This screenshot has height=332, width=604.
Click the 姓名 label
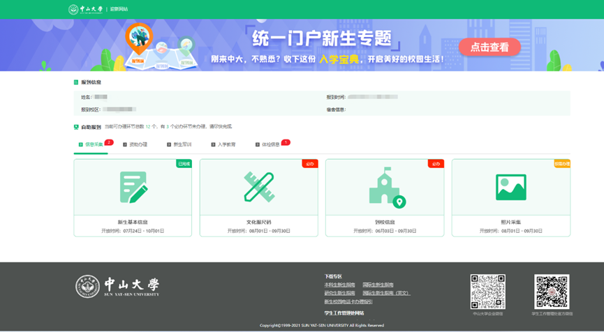(x=87, y=98)
